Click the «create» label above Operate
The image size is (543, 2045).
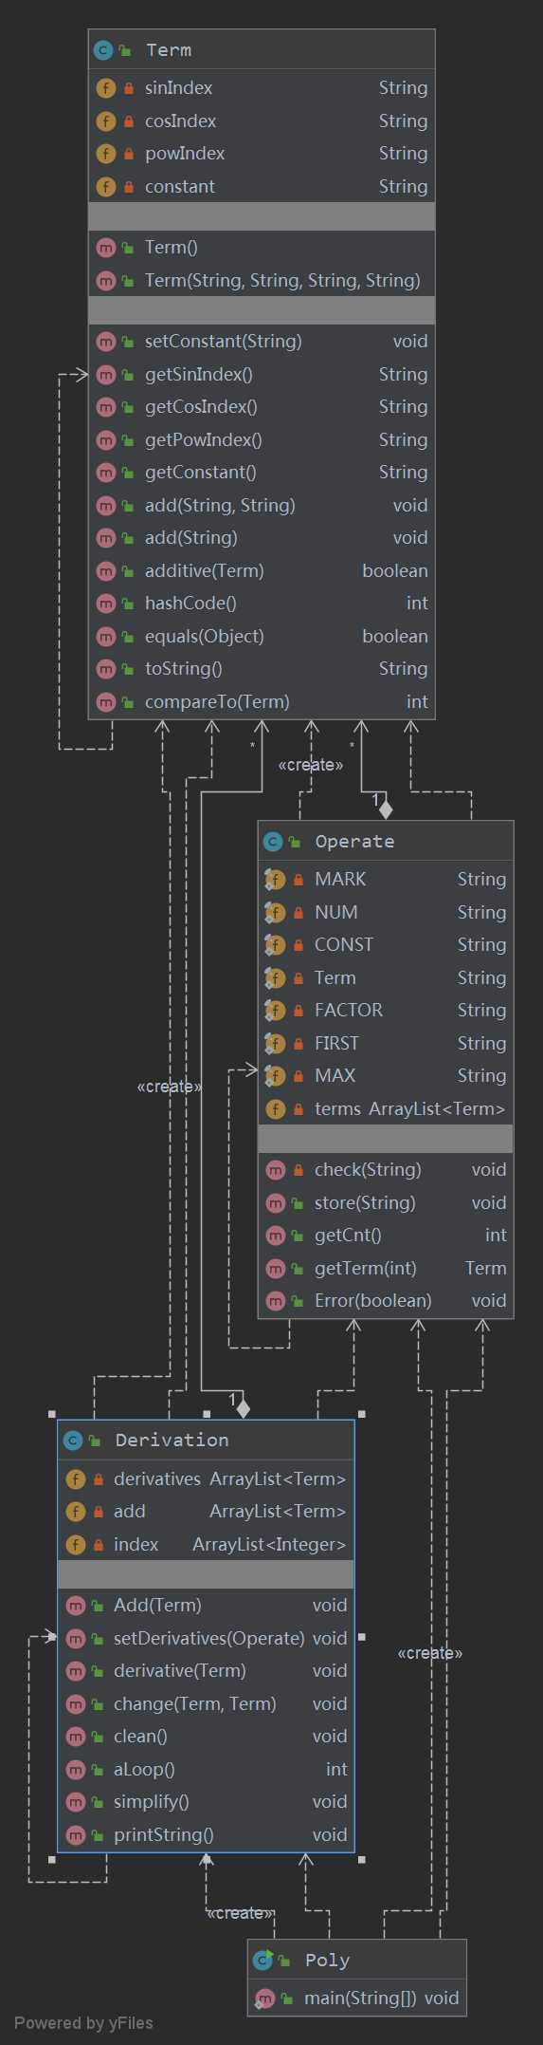click(311, 765)
